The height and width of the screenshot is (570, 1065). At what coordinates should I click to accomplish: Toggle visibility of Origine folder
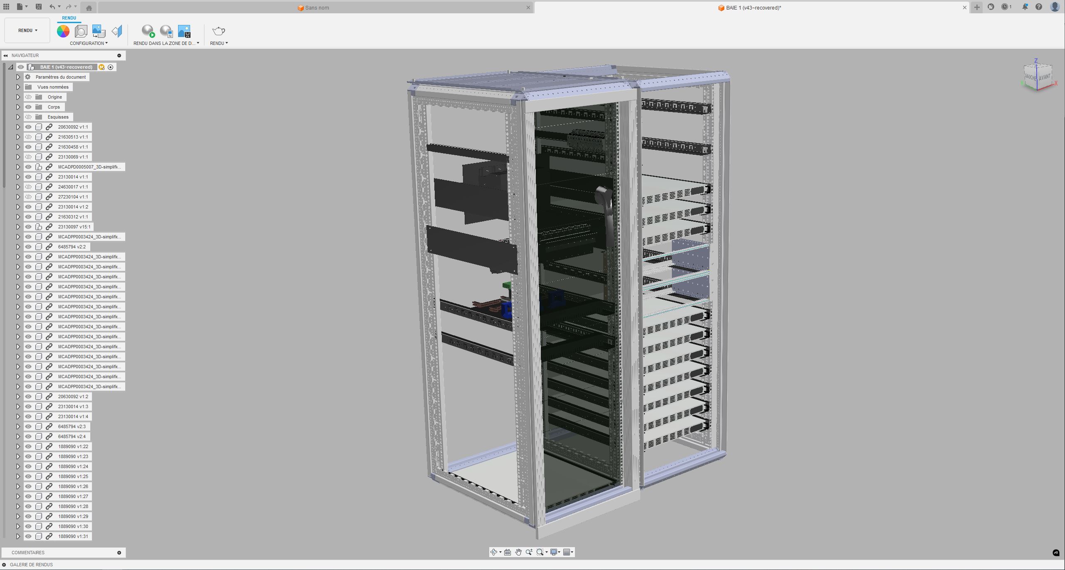tap(28, 97)
